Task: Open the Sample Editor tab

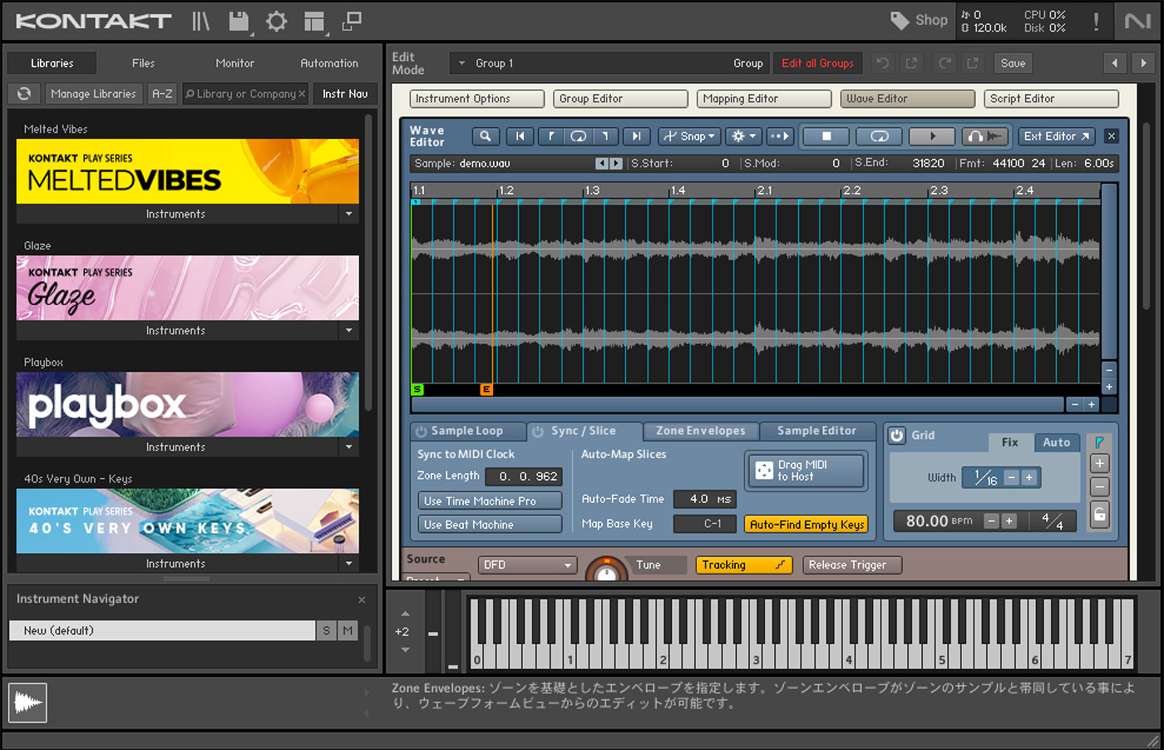Action: click(816, 431)
